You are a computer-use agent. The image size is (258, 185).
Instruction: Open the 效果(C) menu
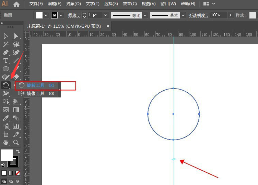coord(130,4)
